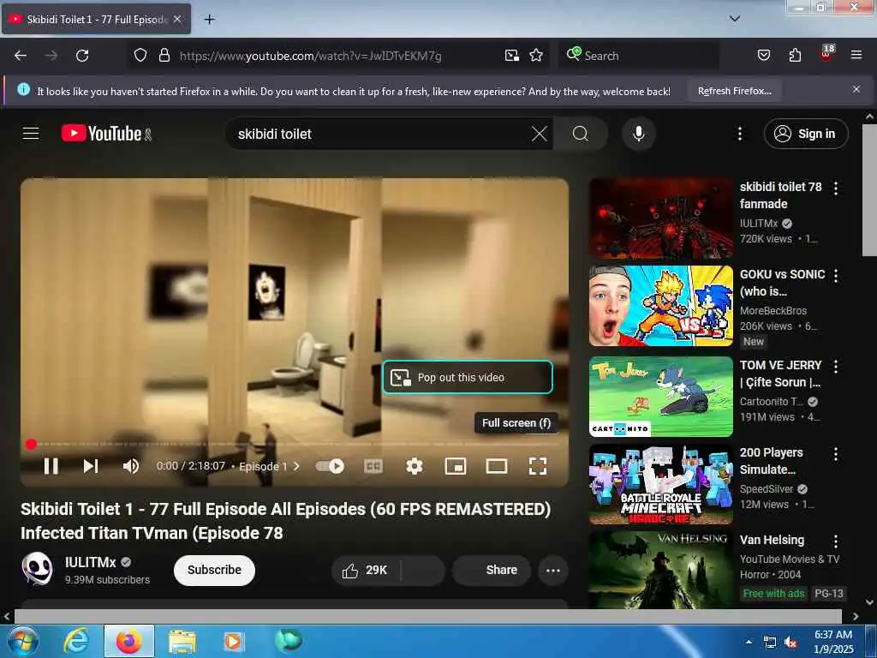Click Pop out this video button
The height and width of the screenshot is (658, 877).
468,378
